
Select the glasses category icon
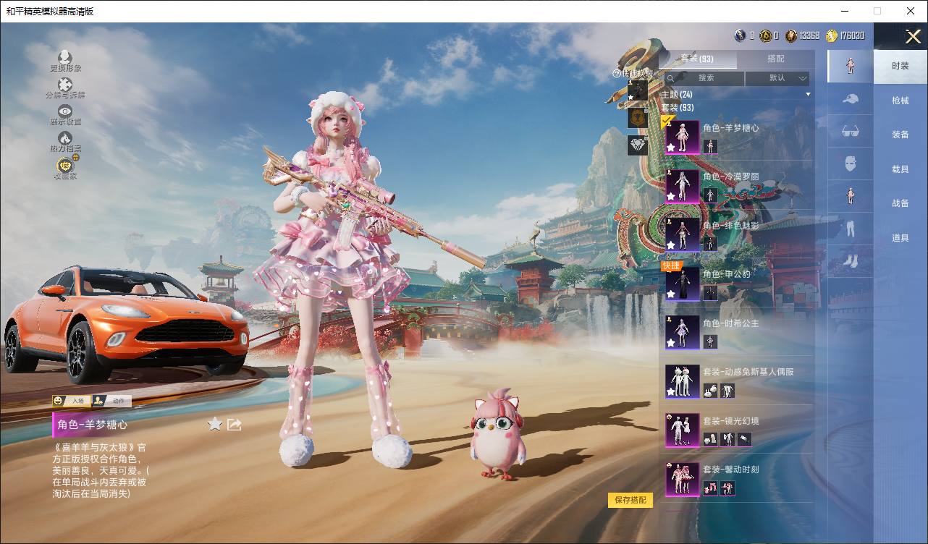click(x=851, y=132)
